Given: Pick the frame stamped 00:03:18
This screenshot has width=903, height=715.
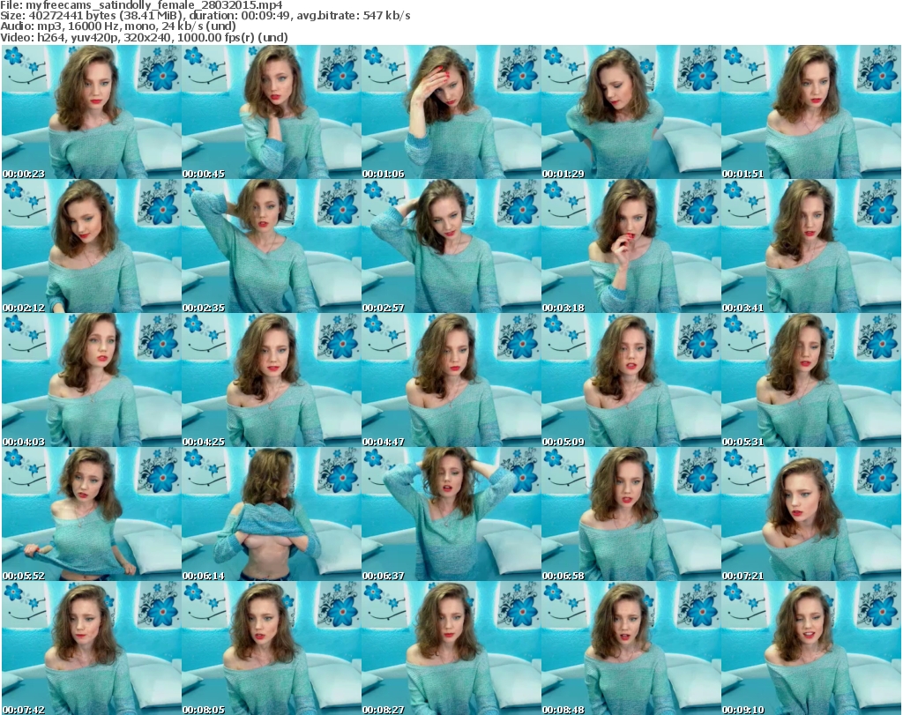Looking at the screenshot, I should [x=631, y=246].
